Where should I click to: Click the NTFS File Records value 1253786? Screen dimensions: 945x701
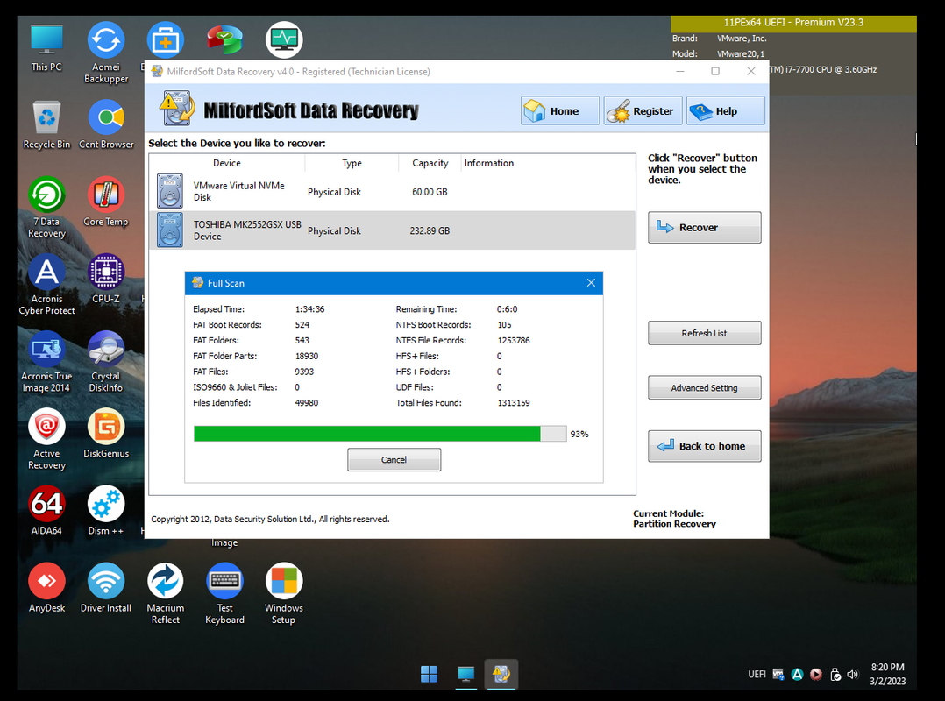514,340
